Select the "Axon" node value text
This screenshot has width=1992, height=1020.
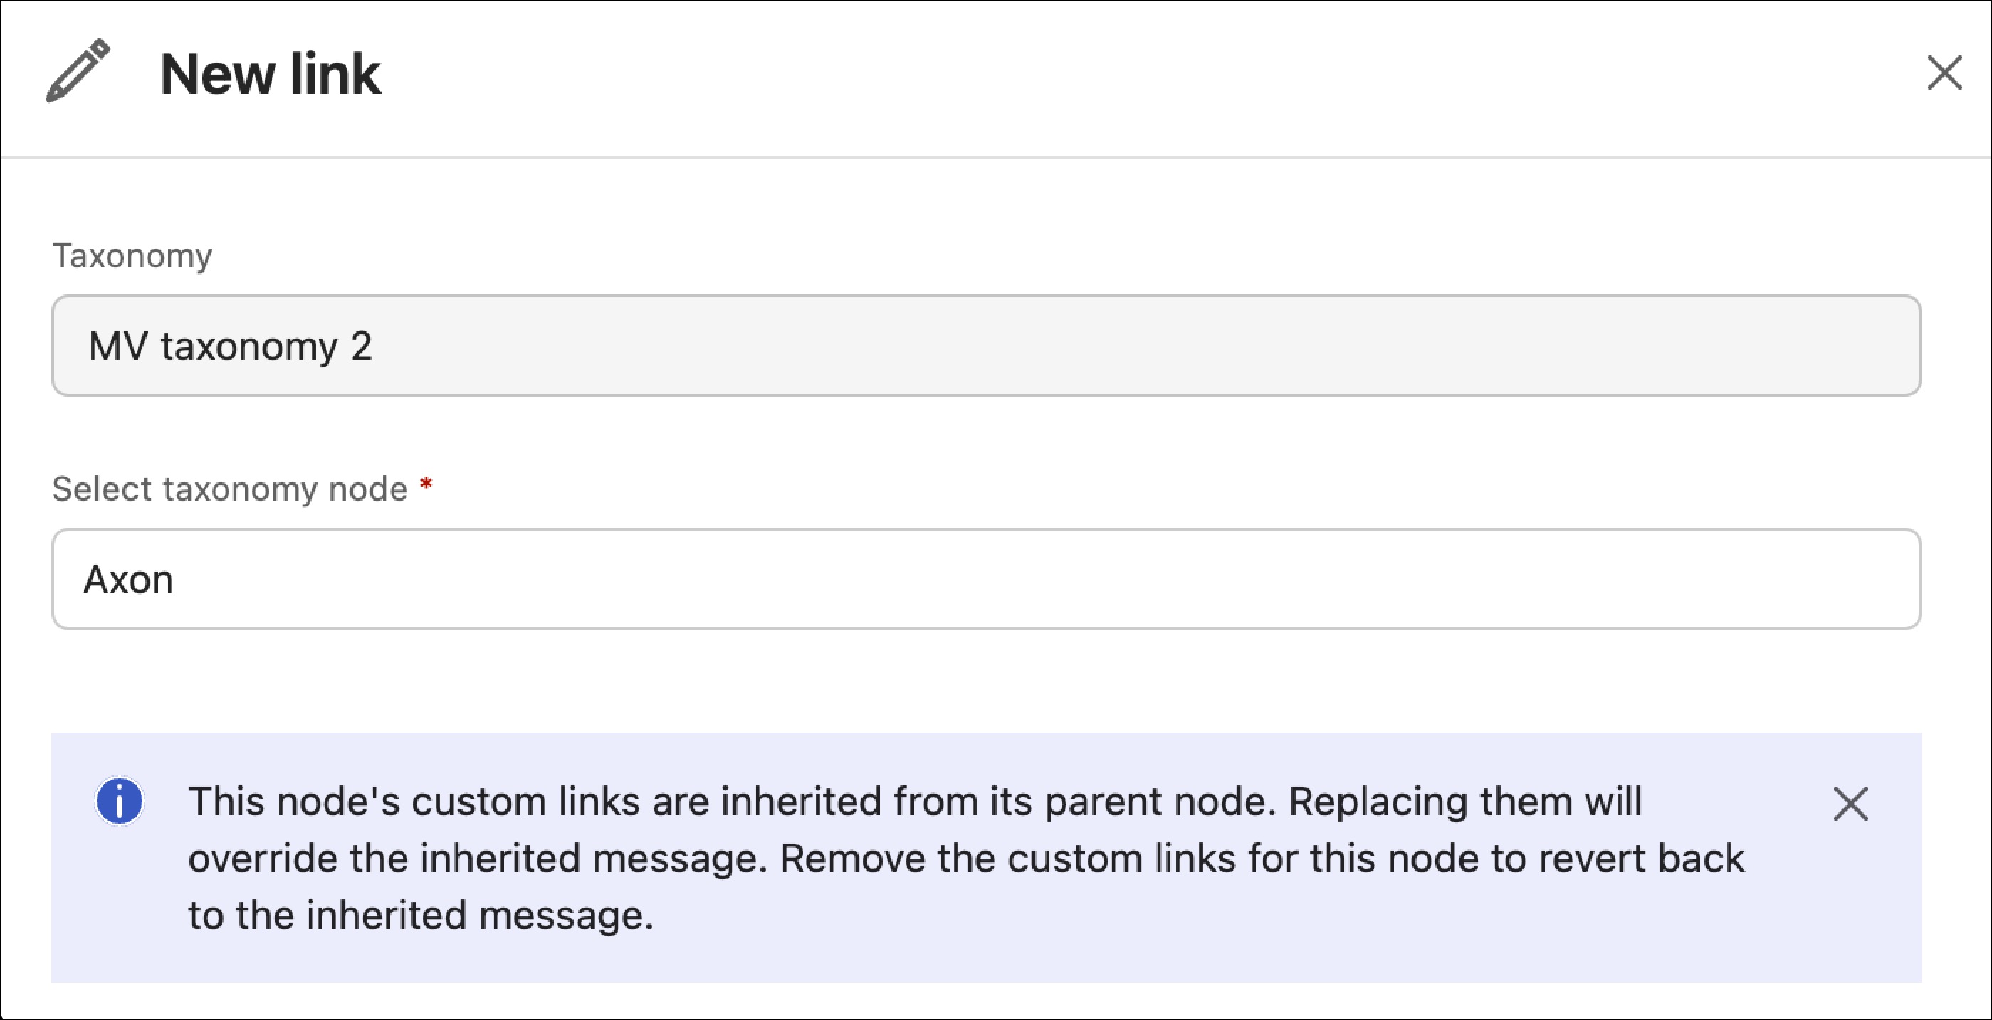pos(128,580)
